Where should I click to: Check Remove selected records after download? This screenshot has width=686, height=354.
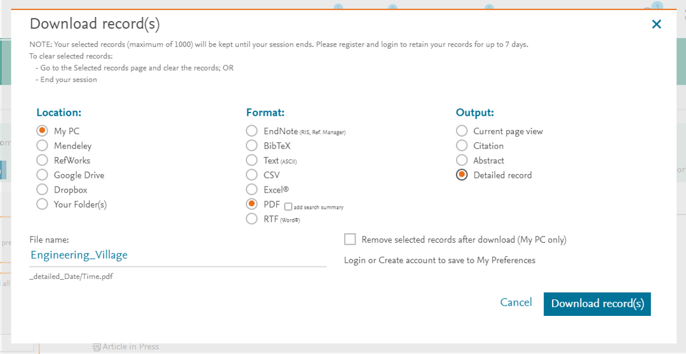point(350,240)
